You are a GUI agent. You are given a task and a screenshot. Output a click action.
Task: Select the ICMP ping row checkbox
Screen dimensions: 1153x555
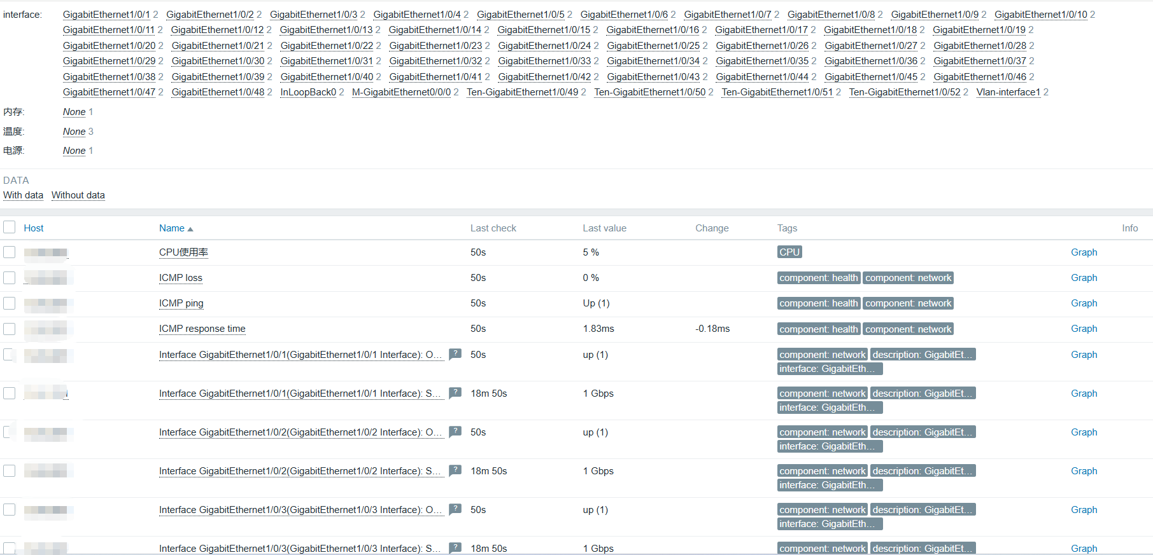point(10,303)
